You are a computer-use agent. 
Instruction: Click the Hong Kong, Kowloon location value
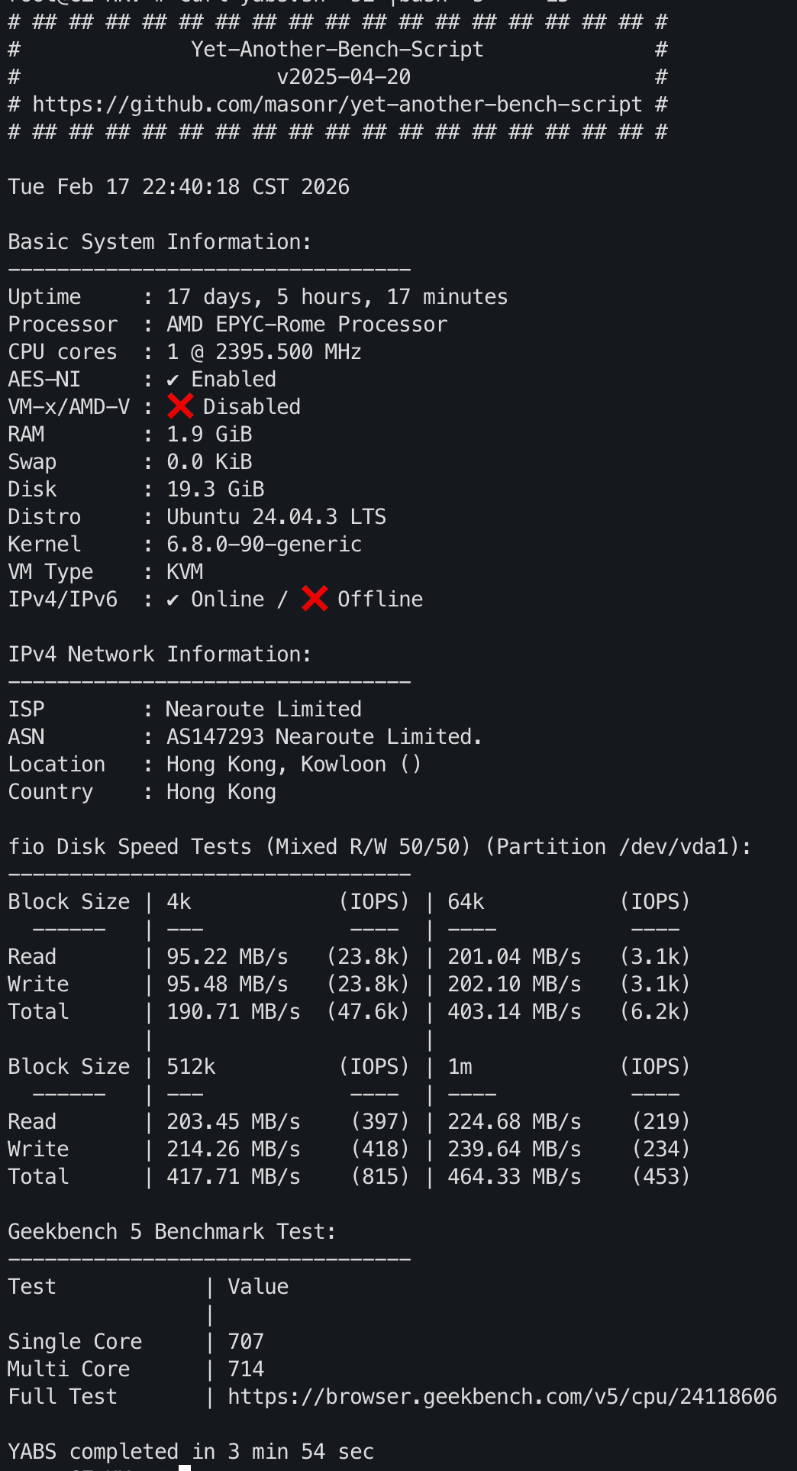point(276,765)
